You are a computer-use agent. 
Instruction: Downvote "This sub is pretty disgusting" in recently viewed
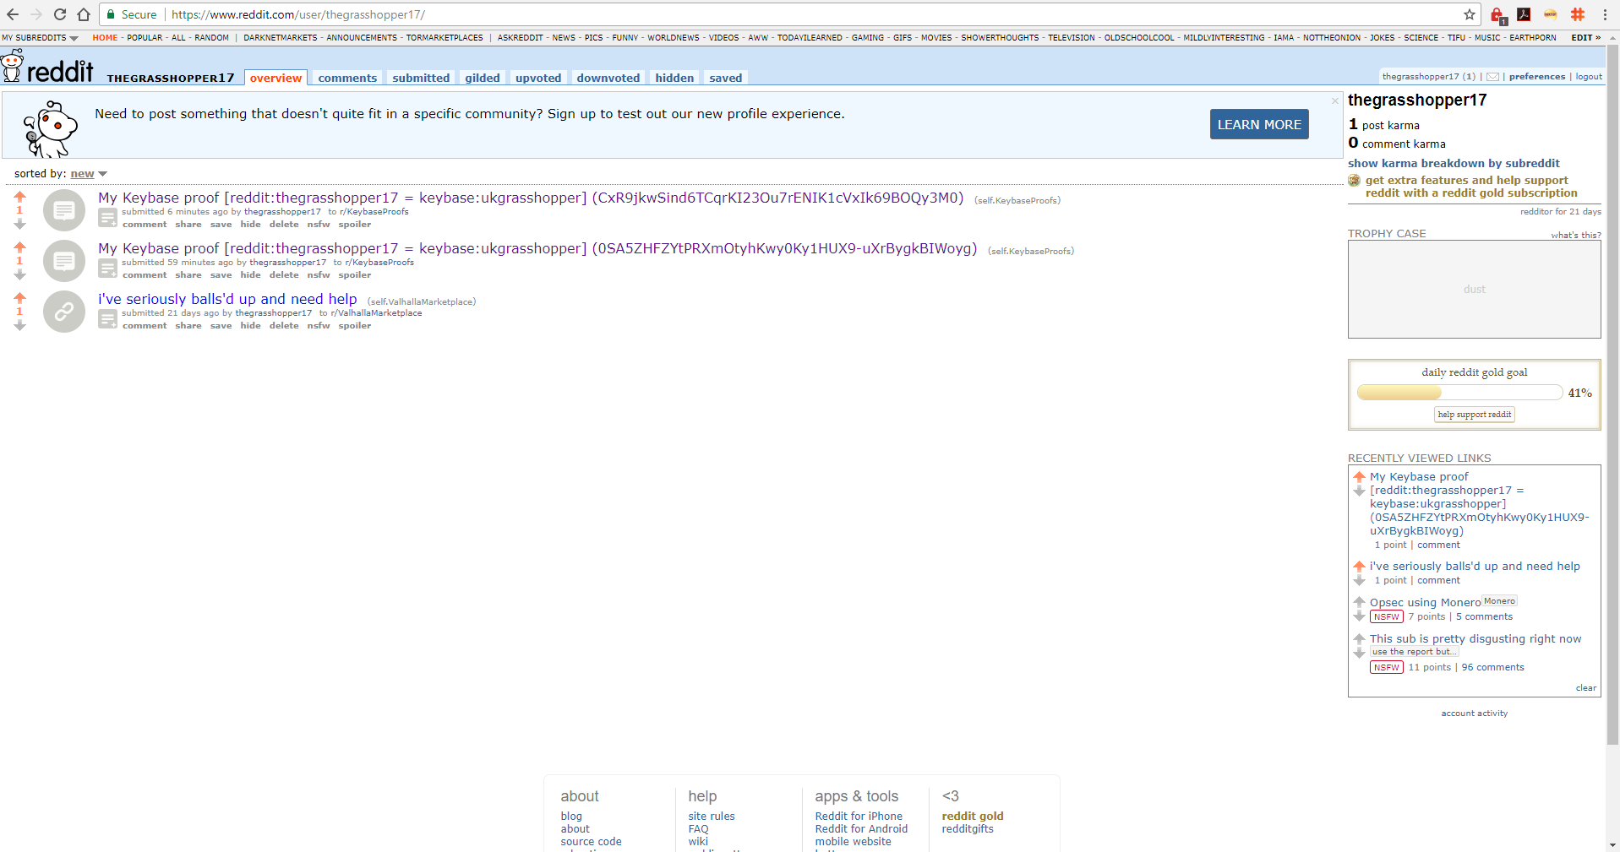(1359, 653)
